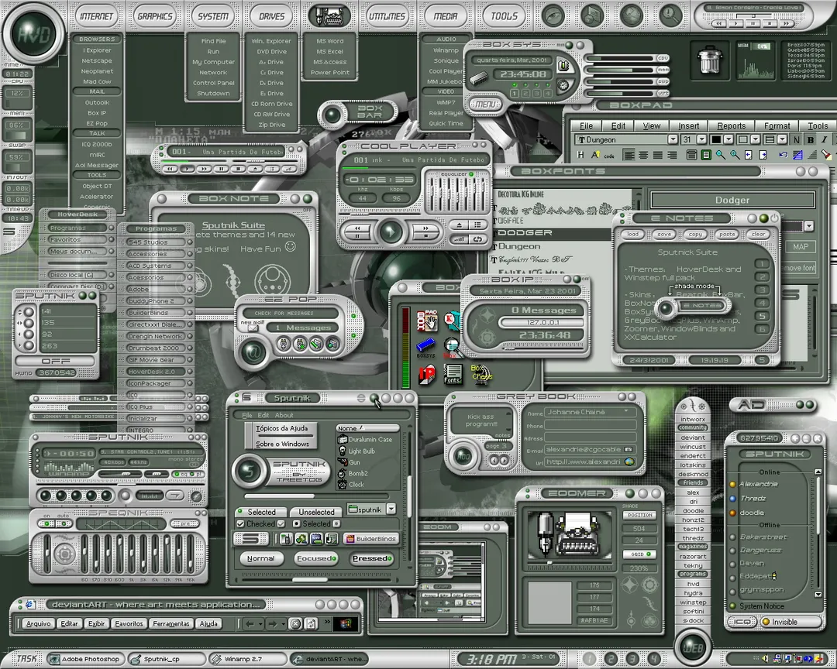Open the Insert menu in BoxPad

click(689, 126)
